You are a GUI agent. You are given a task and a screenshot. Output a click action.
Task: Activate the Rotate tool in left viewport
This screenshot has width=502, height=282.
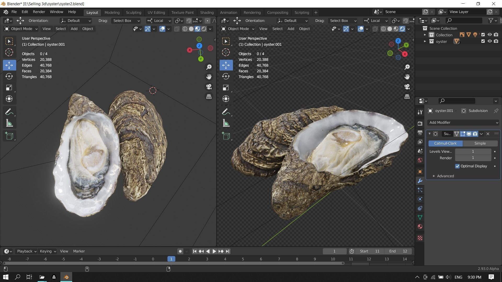pos(9,76)
